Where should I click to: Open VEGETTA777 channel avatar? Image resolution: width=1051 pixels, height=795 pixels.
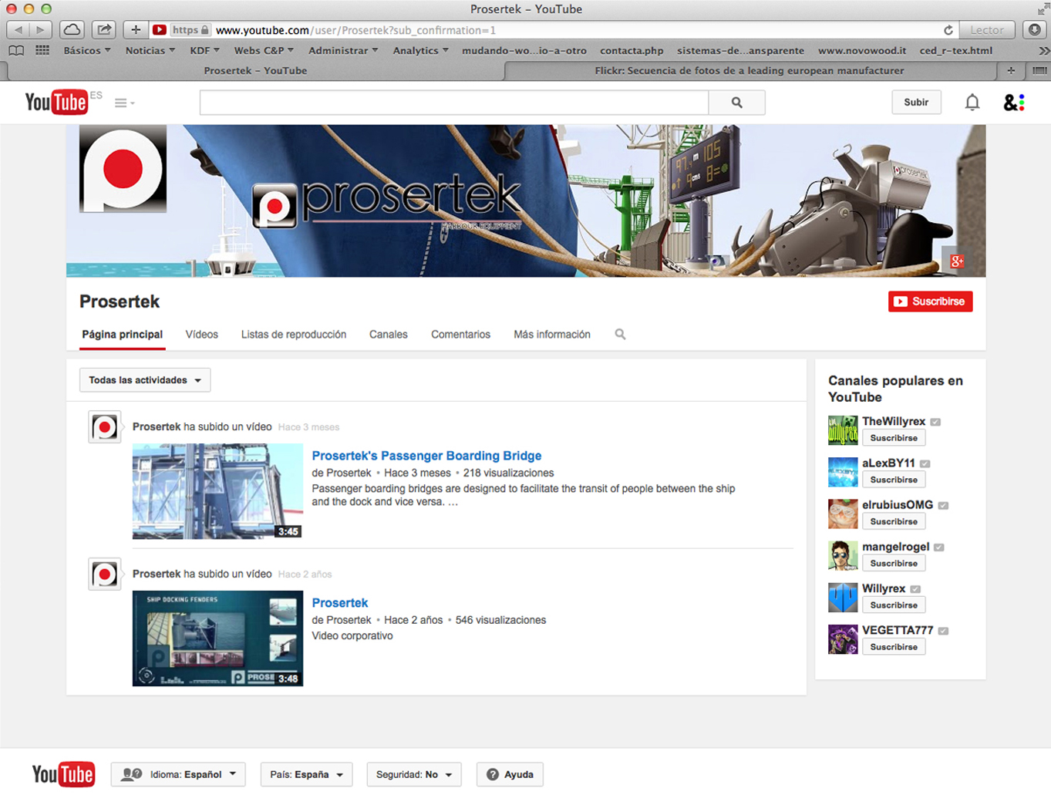[843, 639]
